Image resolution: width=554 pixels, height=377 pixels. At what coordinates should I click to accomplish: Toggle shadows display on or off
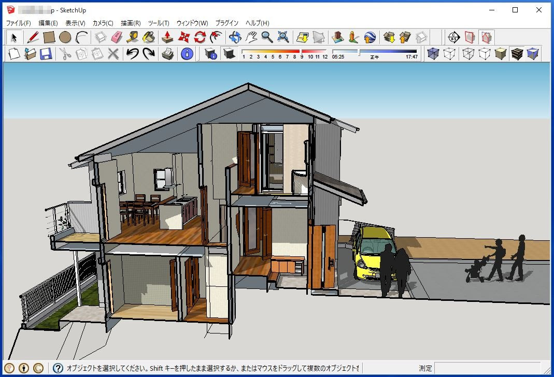tap(230, 54)
